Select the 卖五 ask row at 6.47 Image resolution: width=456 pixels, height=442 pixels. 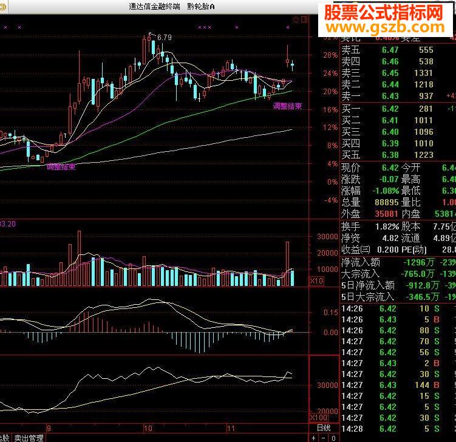click(x=398, y=50)
